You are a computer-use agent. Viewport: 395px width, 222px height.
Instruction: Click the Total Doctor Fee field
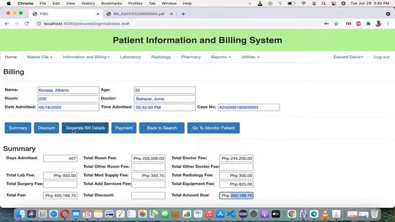236,158
